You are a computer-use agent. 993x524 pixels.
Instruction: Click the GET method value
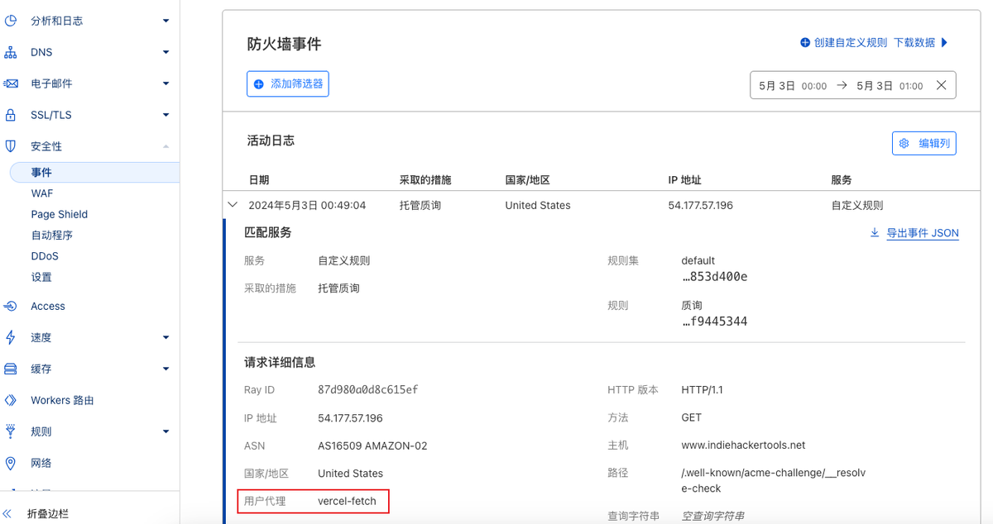click(x=692, y=417)
